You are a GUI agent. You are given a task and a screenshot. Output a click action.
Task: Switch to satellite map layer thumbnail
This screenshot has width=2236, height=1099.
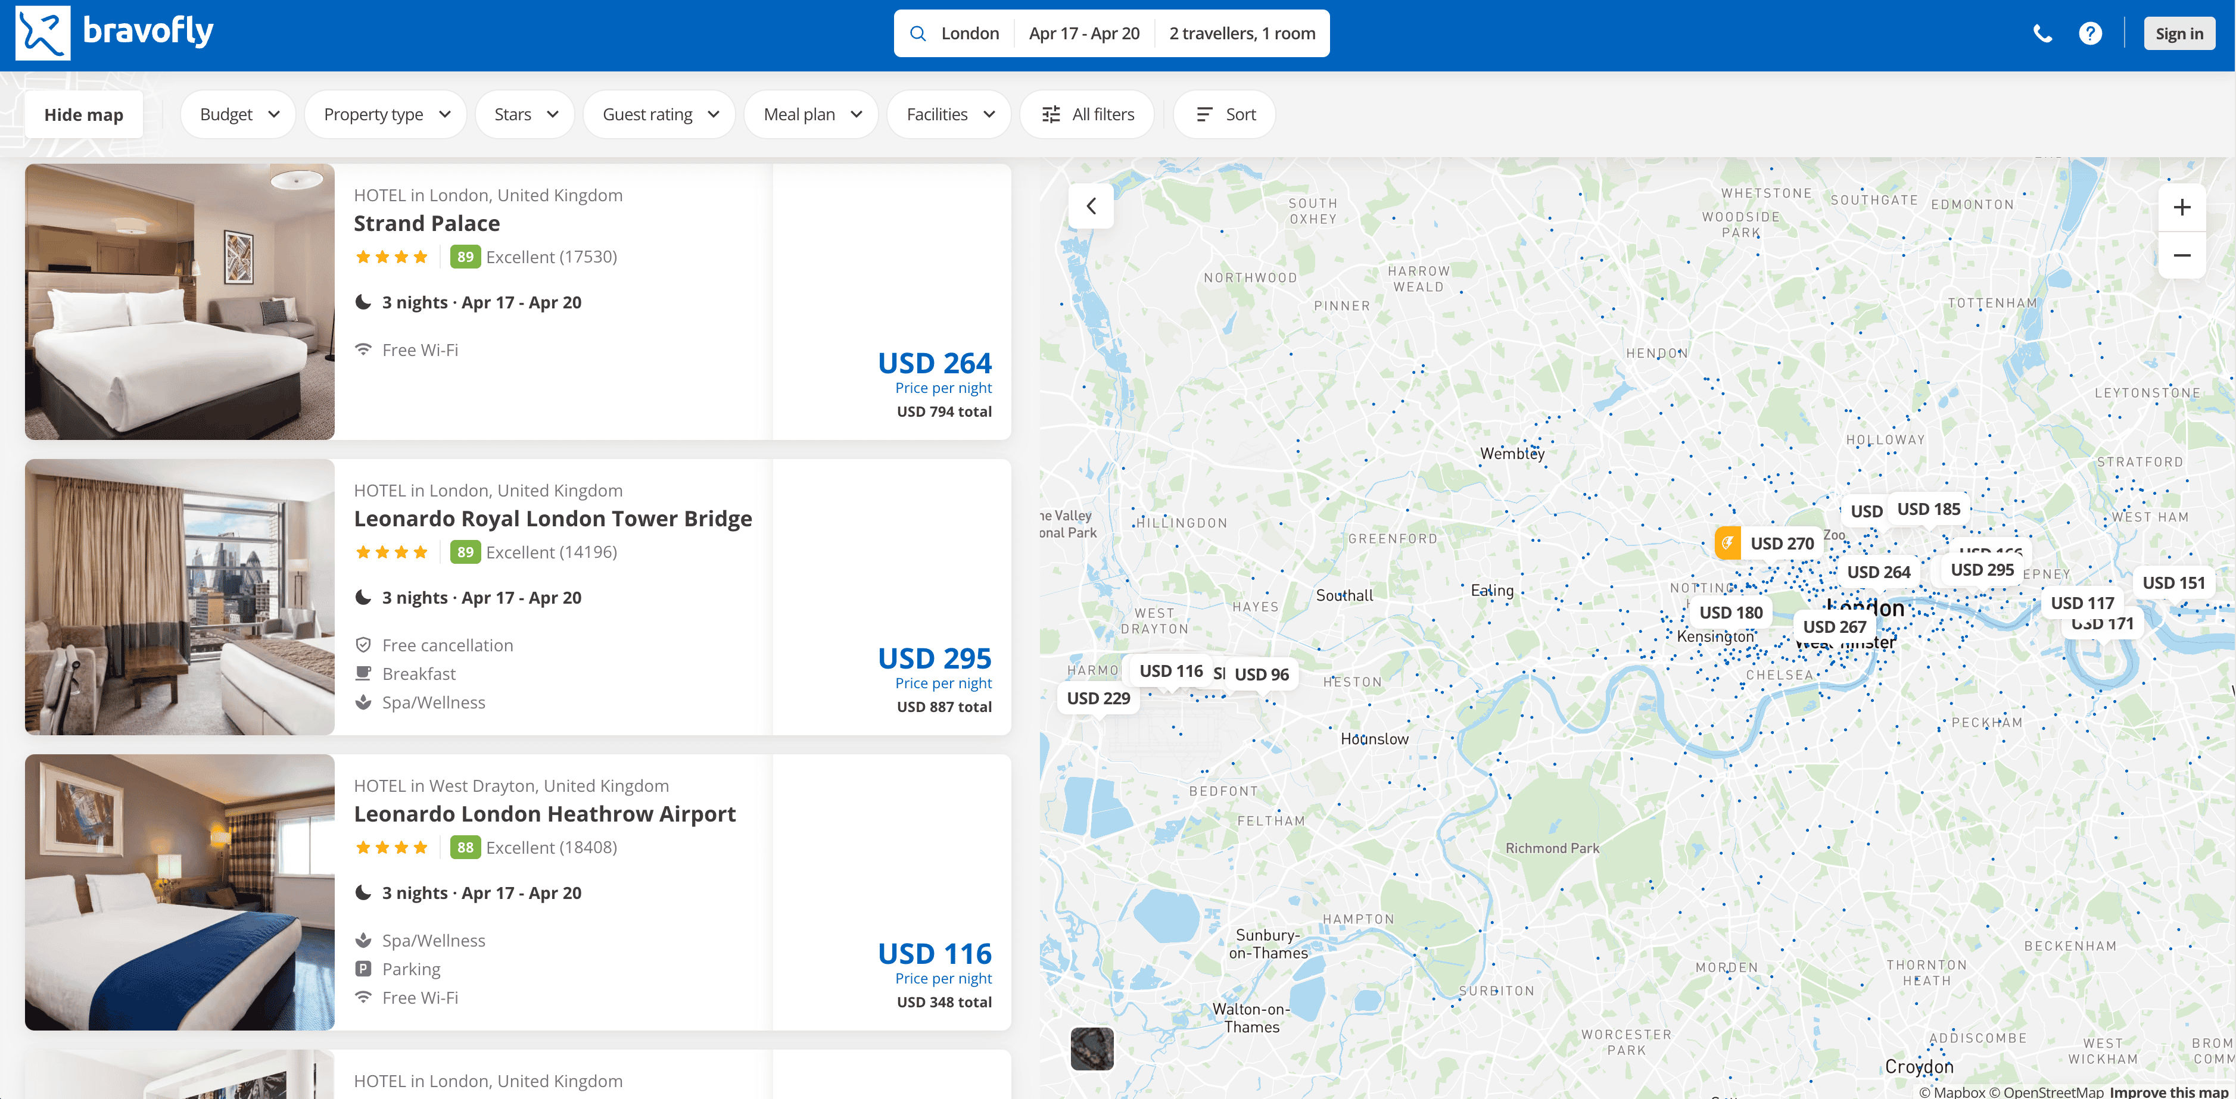[x=1092, y=1048]
